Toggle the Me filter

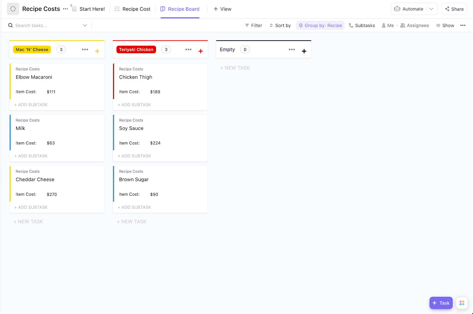388,25
